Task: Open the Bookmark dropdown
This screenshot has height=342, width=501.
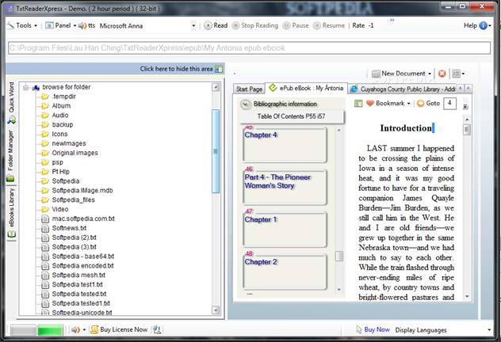Action: [388, 104]
